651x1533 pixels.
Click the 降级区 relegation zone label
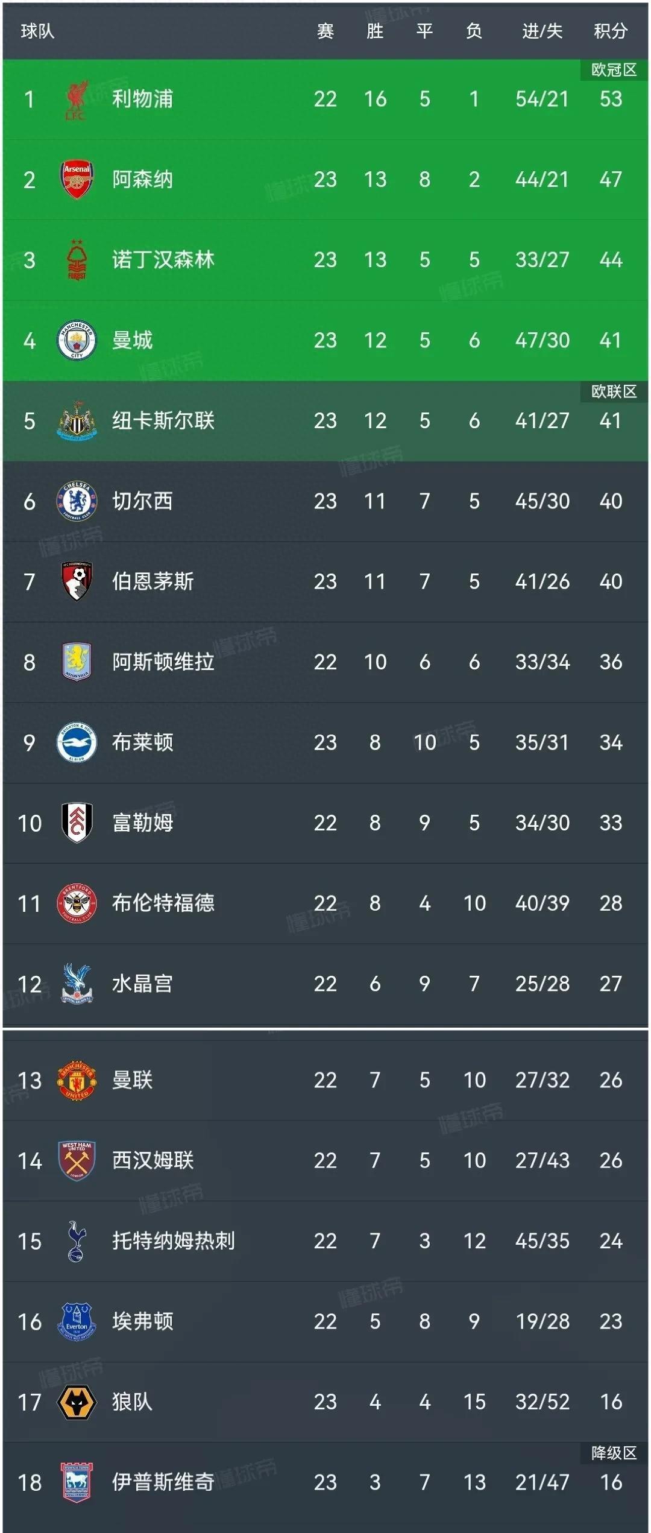click(614, 1453)
